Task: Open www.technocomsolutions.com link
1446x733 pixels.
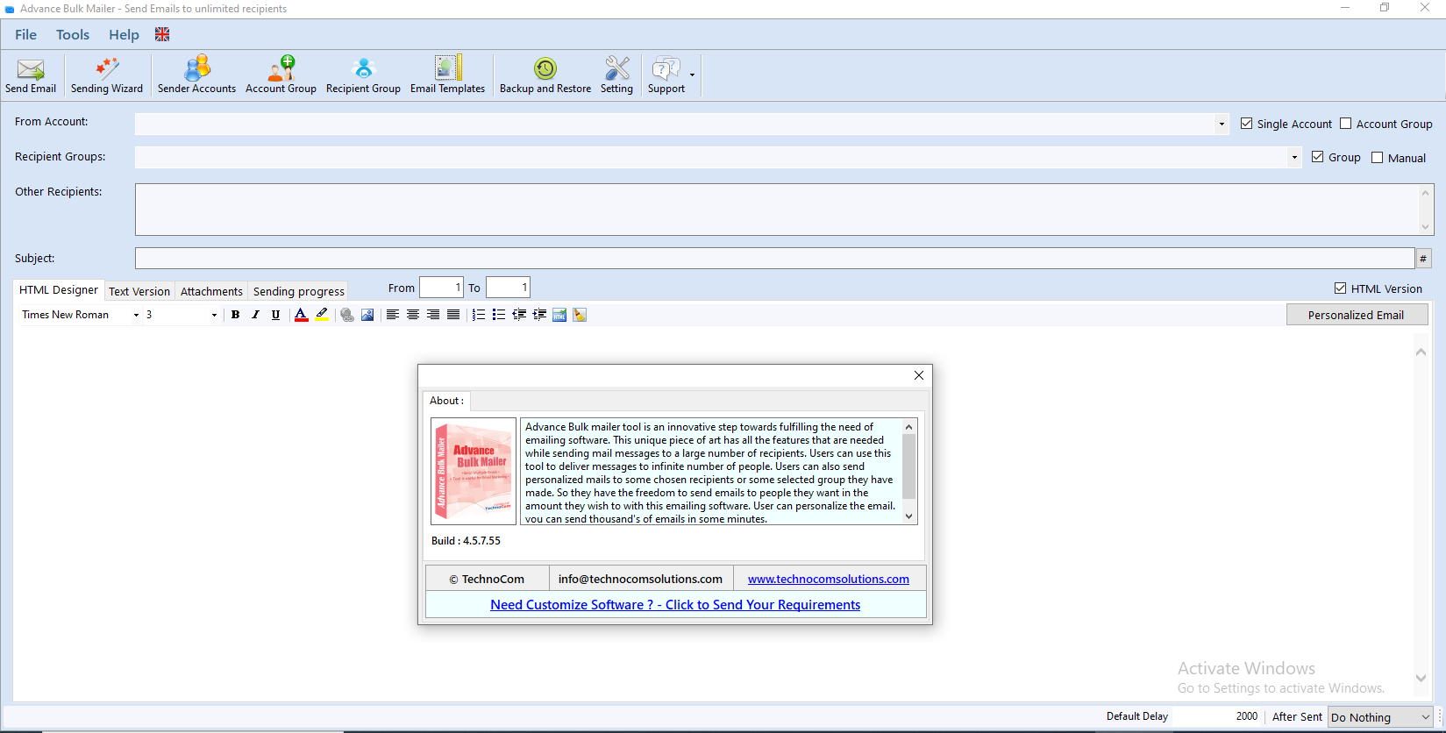Action: pyautogui.click(x=828, y=580)
